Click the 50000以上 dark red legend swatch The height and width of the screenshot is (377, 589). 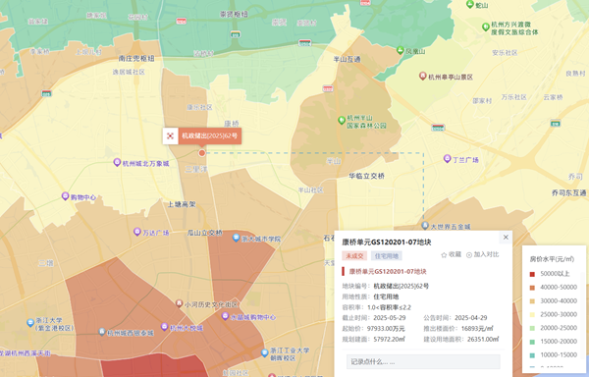tap(532, 274)
